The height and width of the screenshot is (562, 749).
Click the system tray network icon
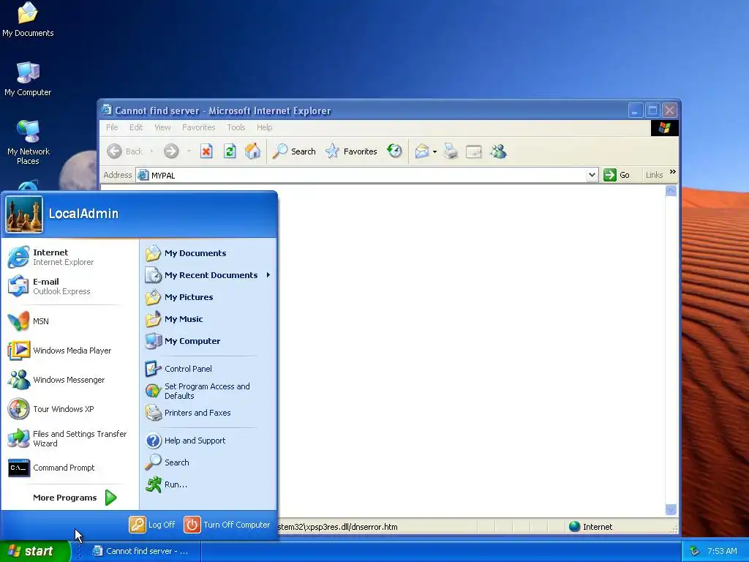(x=695, y=552)
